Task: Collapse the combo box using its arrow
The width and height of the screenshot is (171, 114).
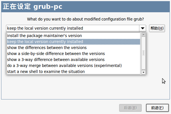Action: [142, 28]
